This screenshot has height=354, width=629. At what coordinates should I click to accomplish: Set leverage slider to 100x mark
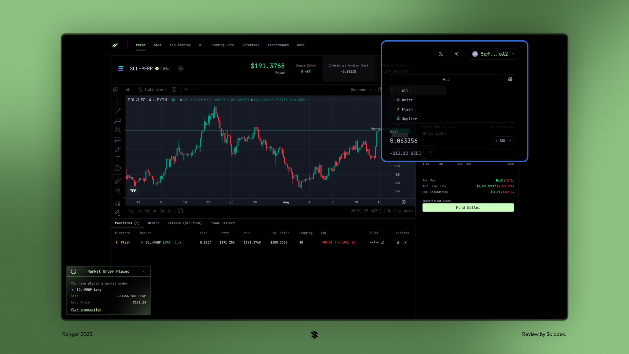(510, 164)
